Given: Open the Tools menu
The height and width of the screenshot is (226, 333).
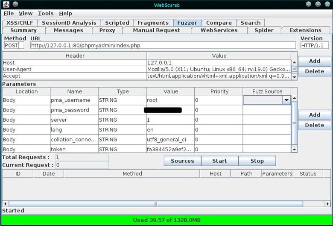Looking at the screenshot, I should [45, 14].
